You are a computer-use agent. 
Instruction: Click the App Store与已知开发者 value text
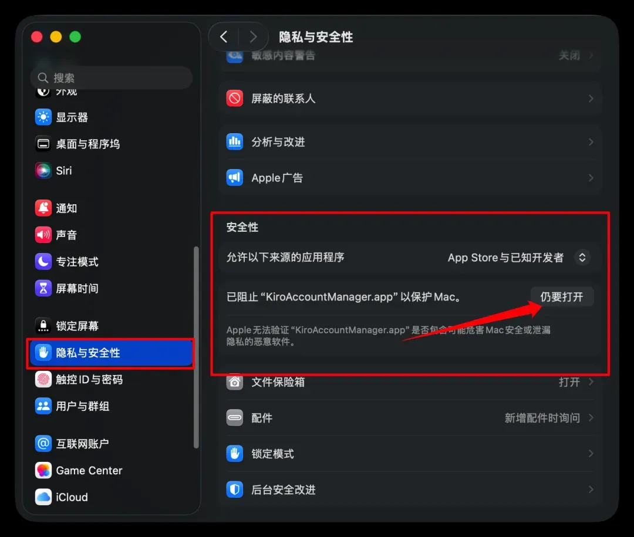coord(505,258)
